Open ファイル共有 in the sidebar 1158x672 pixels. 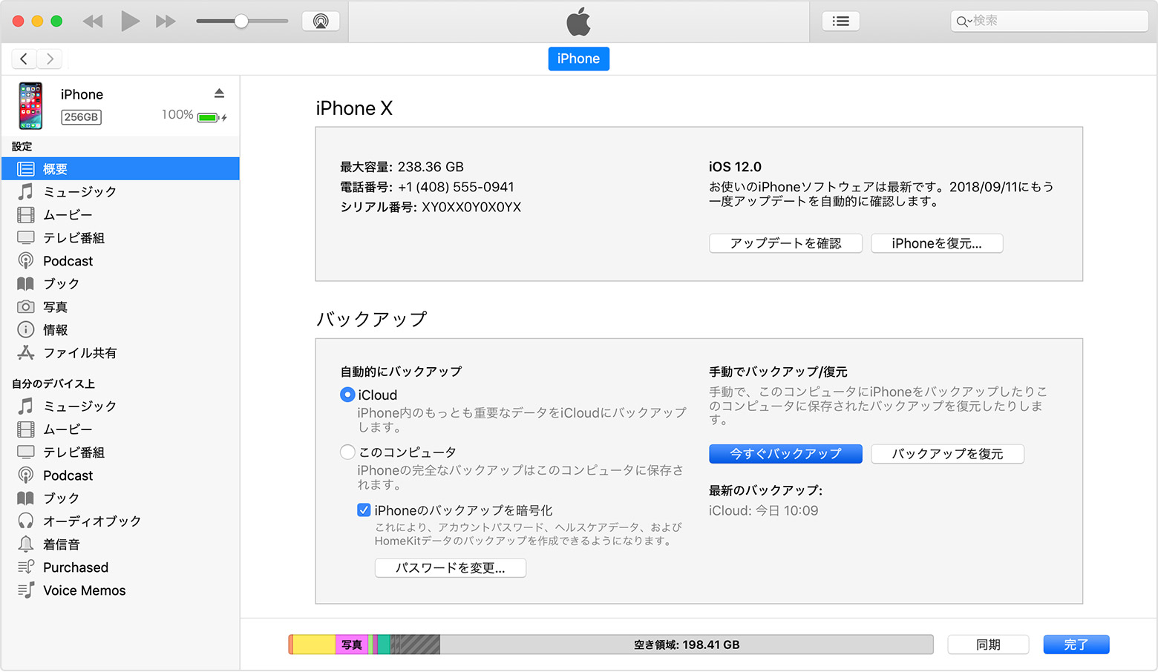[79, 352]
